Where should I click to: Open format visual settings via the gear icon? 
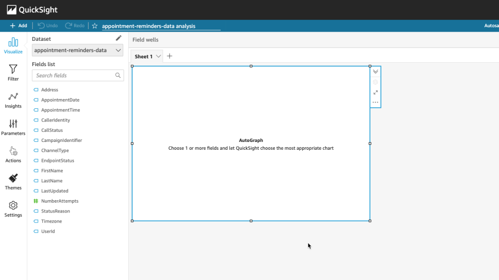point(375,82)
